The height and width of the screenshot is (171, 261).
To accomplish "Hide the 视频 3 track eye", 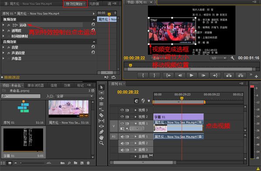I will click(x=122, y=110).
